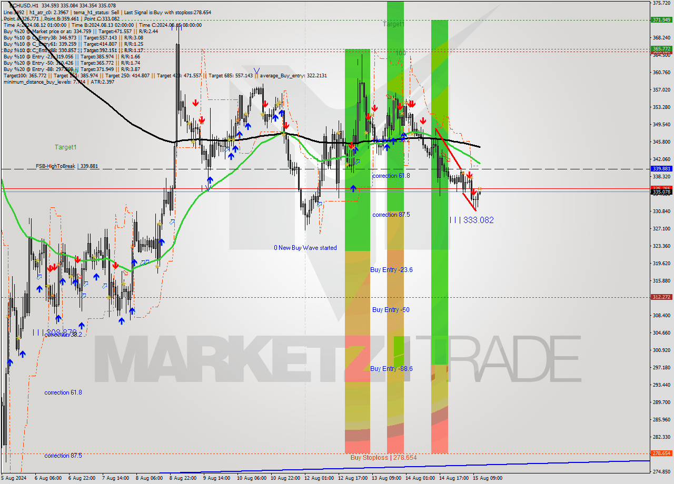Select 'correction 87.5' above the Buy Entry labels
The height and width of the screenshot is (484, 674).
tap(391, 215)
